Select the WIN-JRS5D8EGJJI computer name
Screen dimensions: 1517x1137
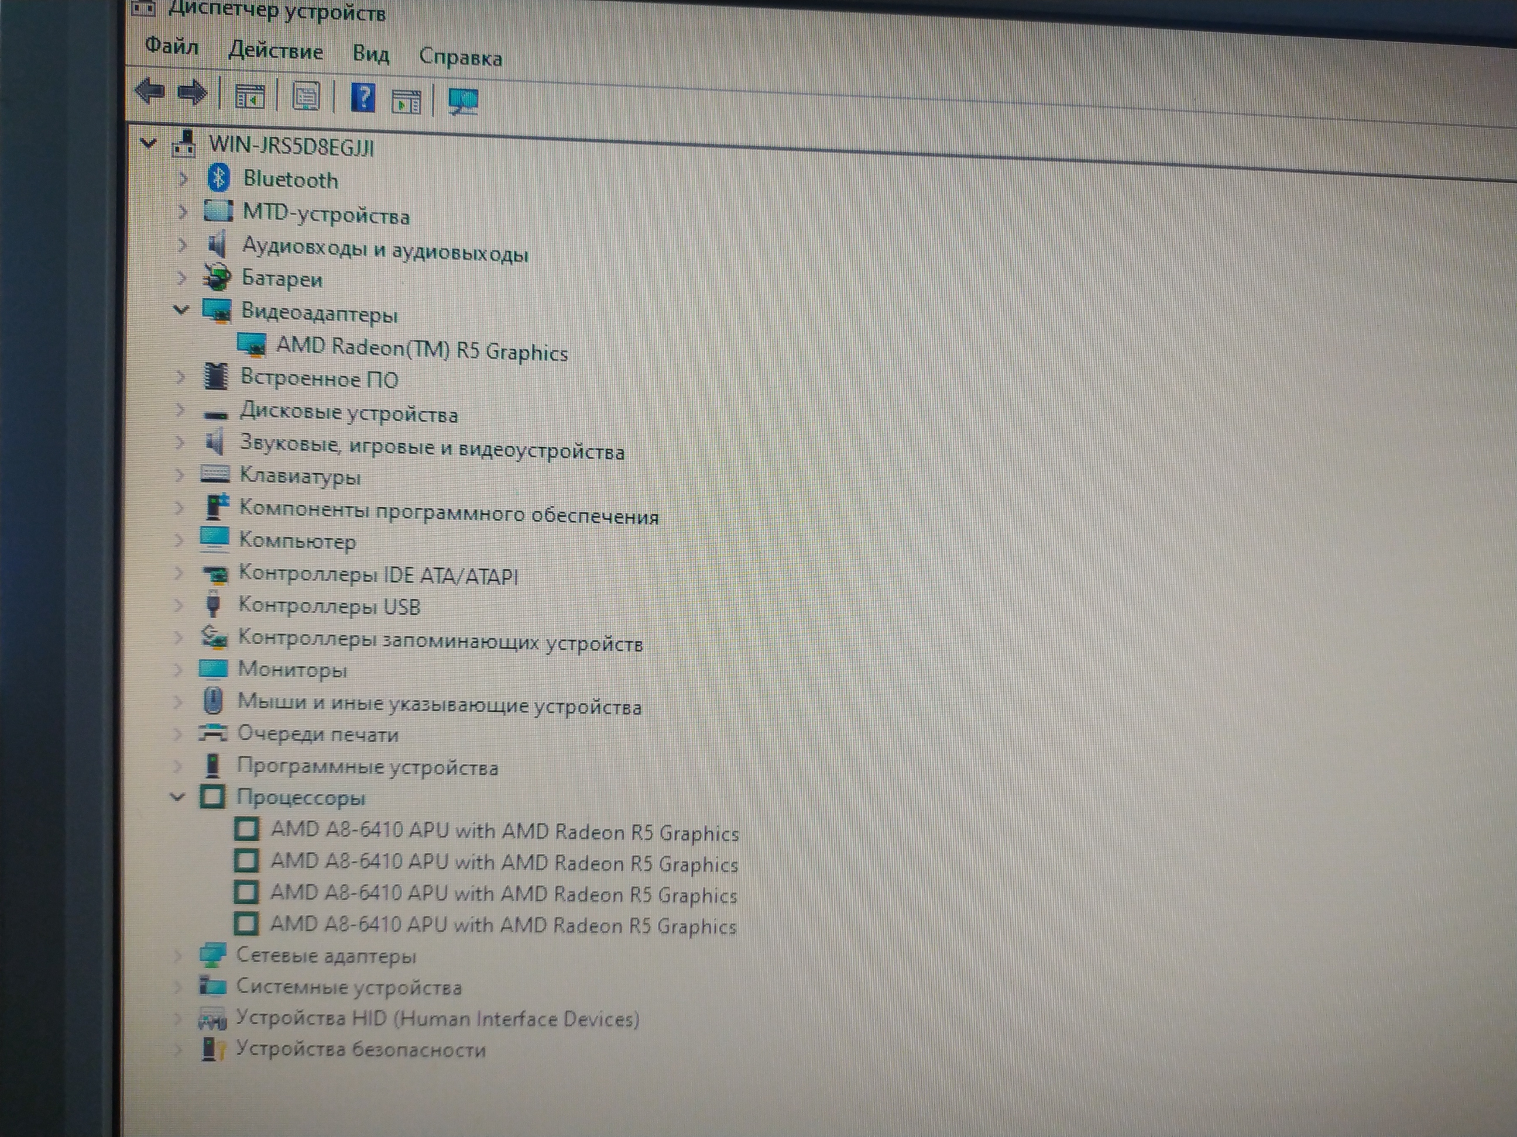[291, 146]
